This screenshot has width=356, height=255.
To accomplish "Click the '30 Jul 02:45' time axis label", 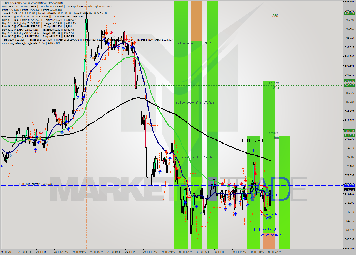I will pyautogui.click(x=186, y=252).
